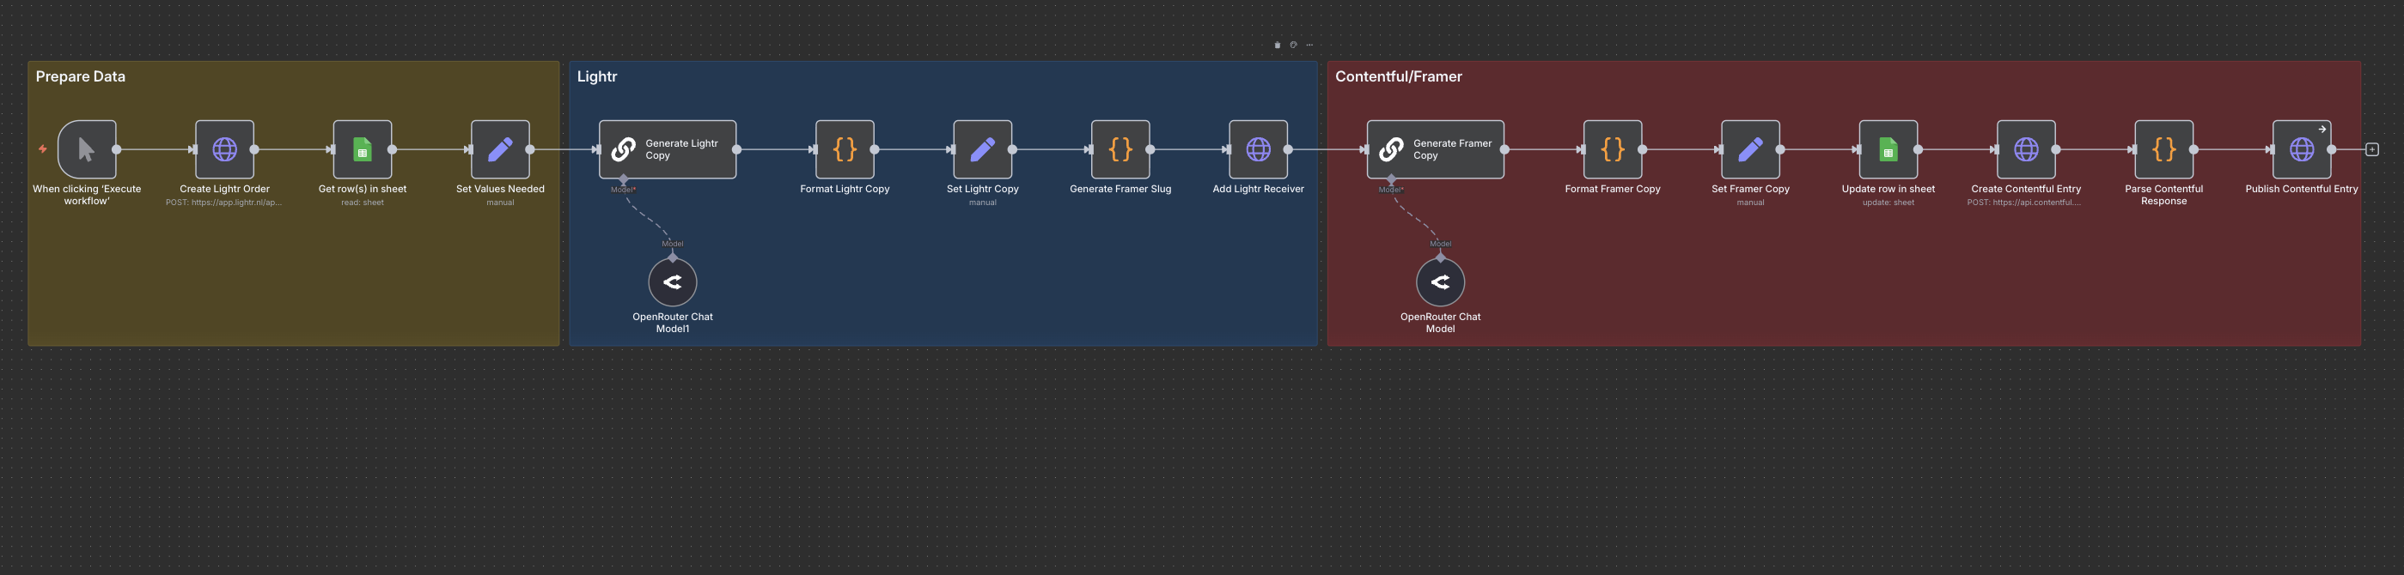The image size is (2404, 575).
Task: Click the 'POST: https://api.contentful....' subtitle
Action: (2024, 203)
